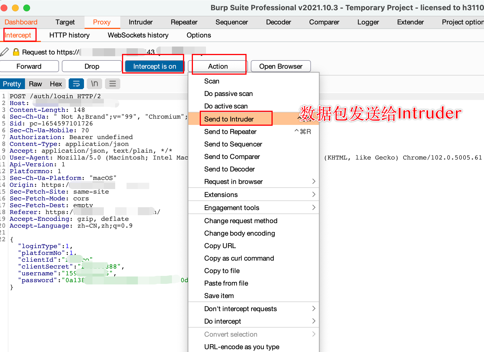The height and width of the screenshot is (352, 484).
Task: Click the Accept-Language zh-CN header line
Action: [x=71, y=226]
